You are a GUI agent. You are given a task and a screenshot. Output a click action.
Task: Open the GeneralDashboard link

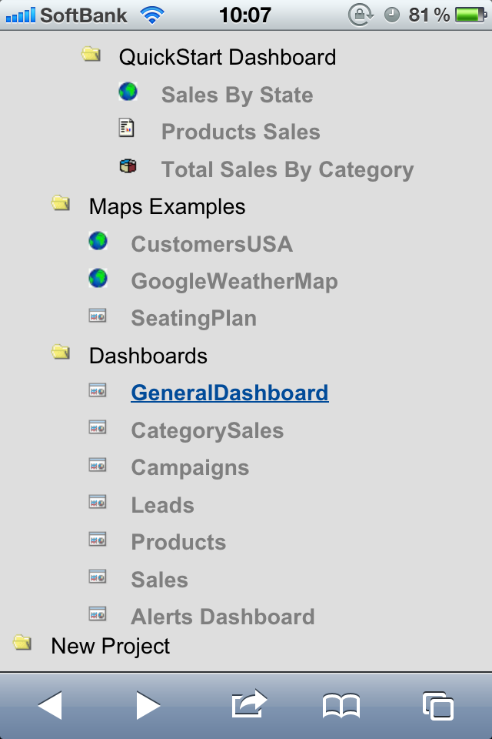point(230,393)
